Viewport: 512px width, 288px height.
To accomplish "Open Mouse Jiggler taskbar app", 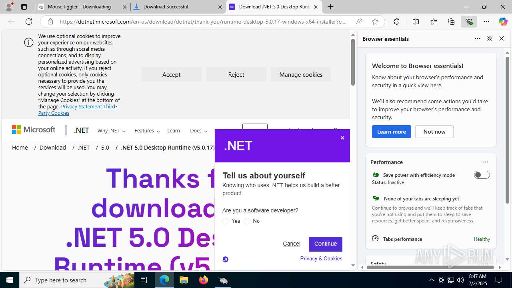I will click(223, 280).
